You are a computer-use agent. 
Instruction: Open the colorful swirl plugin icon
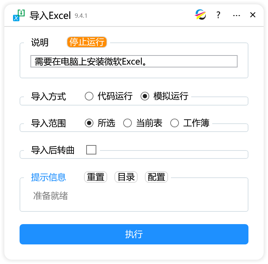coord(200,15)
